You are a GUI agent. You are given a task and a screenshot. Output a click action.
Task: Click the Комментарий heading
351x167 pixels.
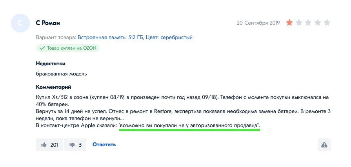tap(53, 87)
